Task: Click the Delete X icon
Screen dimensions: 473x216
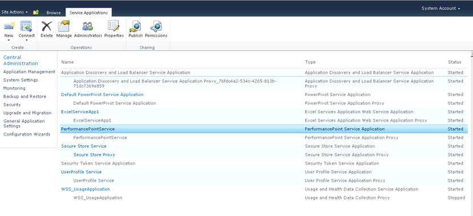Action: 46,26
